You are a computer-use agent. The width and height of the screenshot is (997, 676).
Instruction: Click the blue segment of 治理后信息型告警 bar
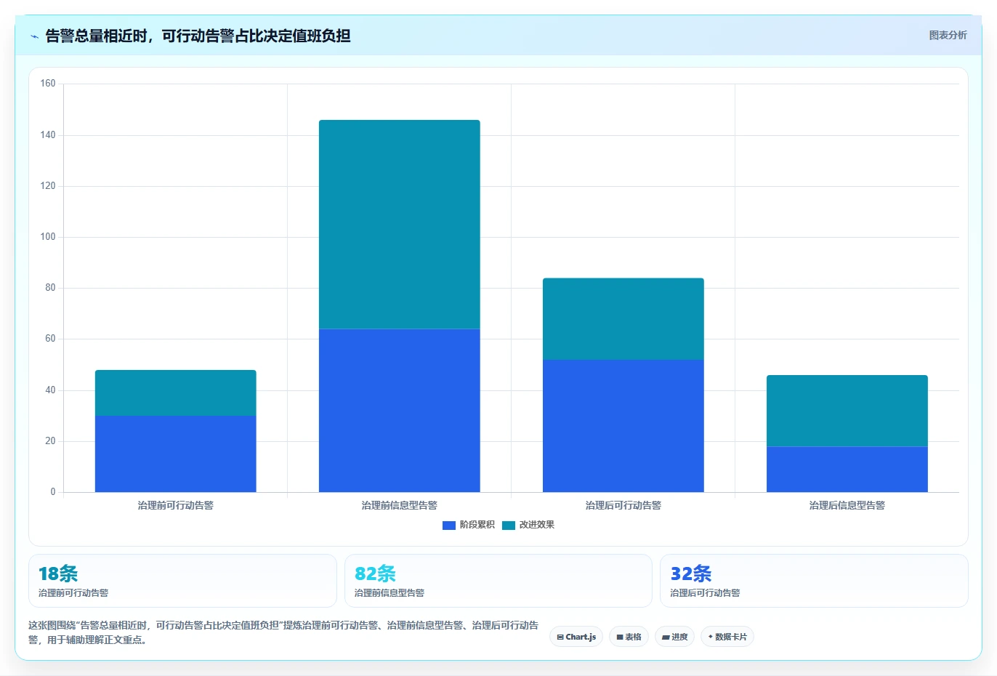[x=847, y=469]
